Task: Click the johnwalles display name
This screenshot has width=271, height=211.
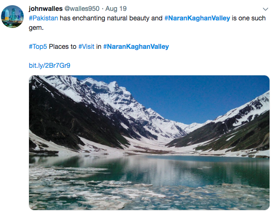Action: click(x=46, y=9)
